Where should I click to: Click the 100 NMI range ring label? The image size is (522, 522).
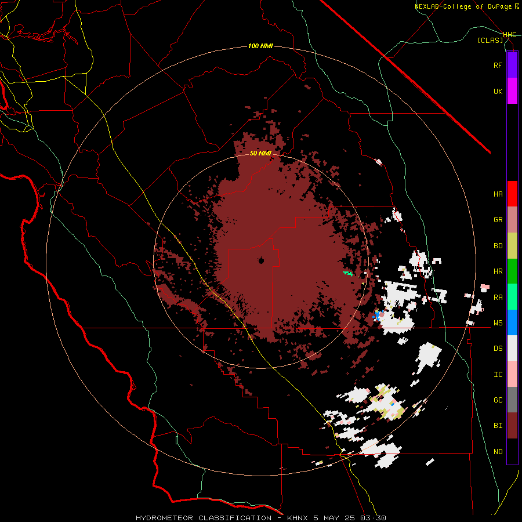point(260,46)
